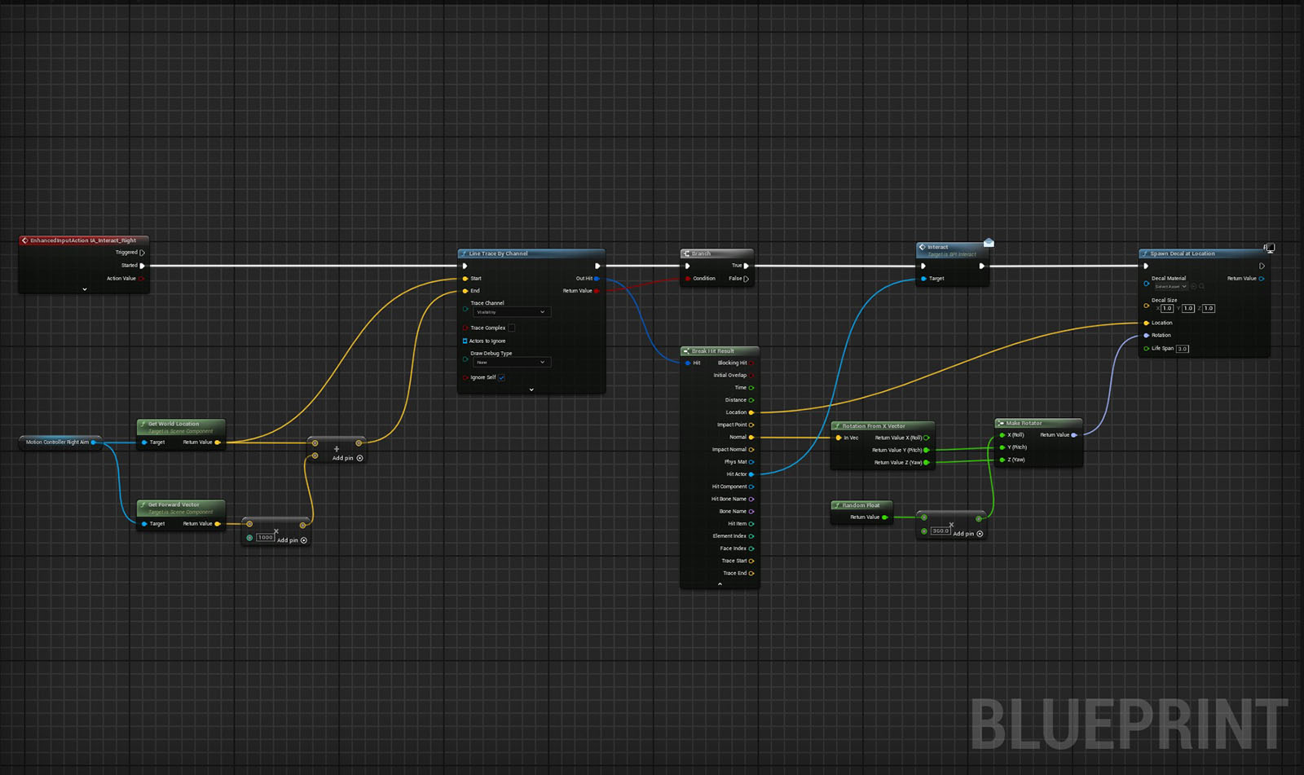Click the monitor icon above Spawn Decal node
The height and width of the screenshot is (775, 1304).
1268,248
